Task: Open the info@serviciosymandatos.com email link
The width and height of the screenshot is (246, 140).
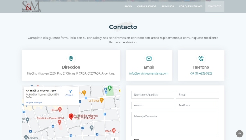Action: (149, 73)
